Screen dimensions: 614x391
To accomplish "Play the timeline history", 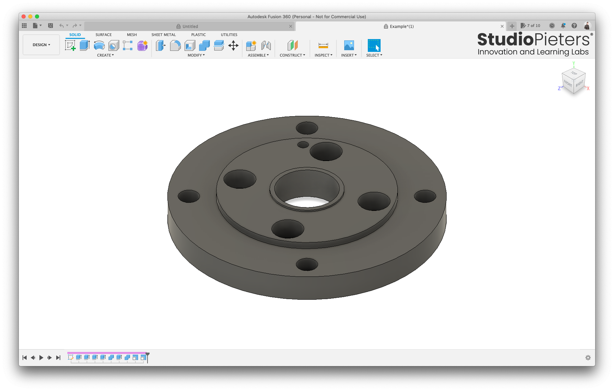I will (x=41, y=358).
